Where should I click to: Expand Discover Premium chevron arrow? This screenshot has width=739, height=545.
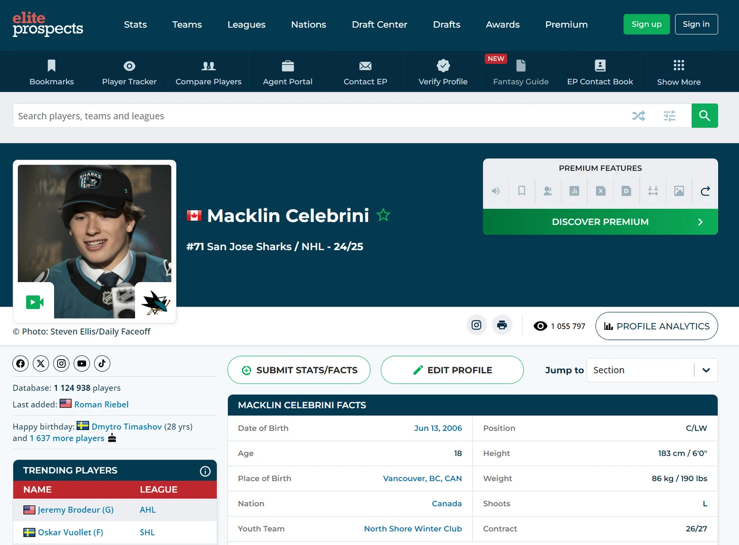click(x=700, y=222)
